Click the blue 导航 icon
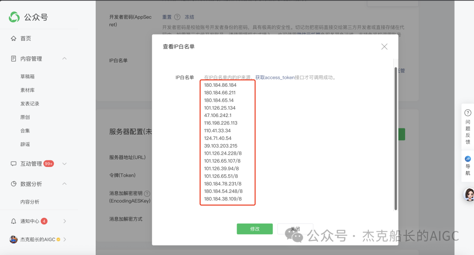Image resolution: width=474 pixels, height=255 pixels. (468, 159)
